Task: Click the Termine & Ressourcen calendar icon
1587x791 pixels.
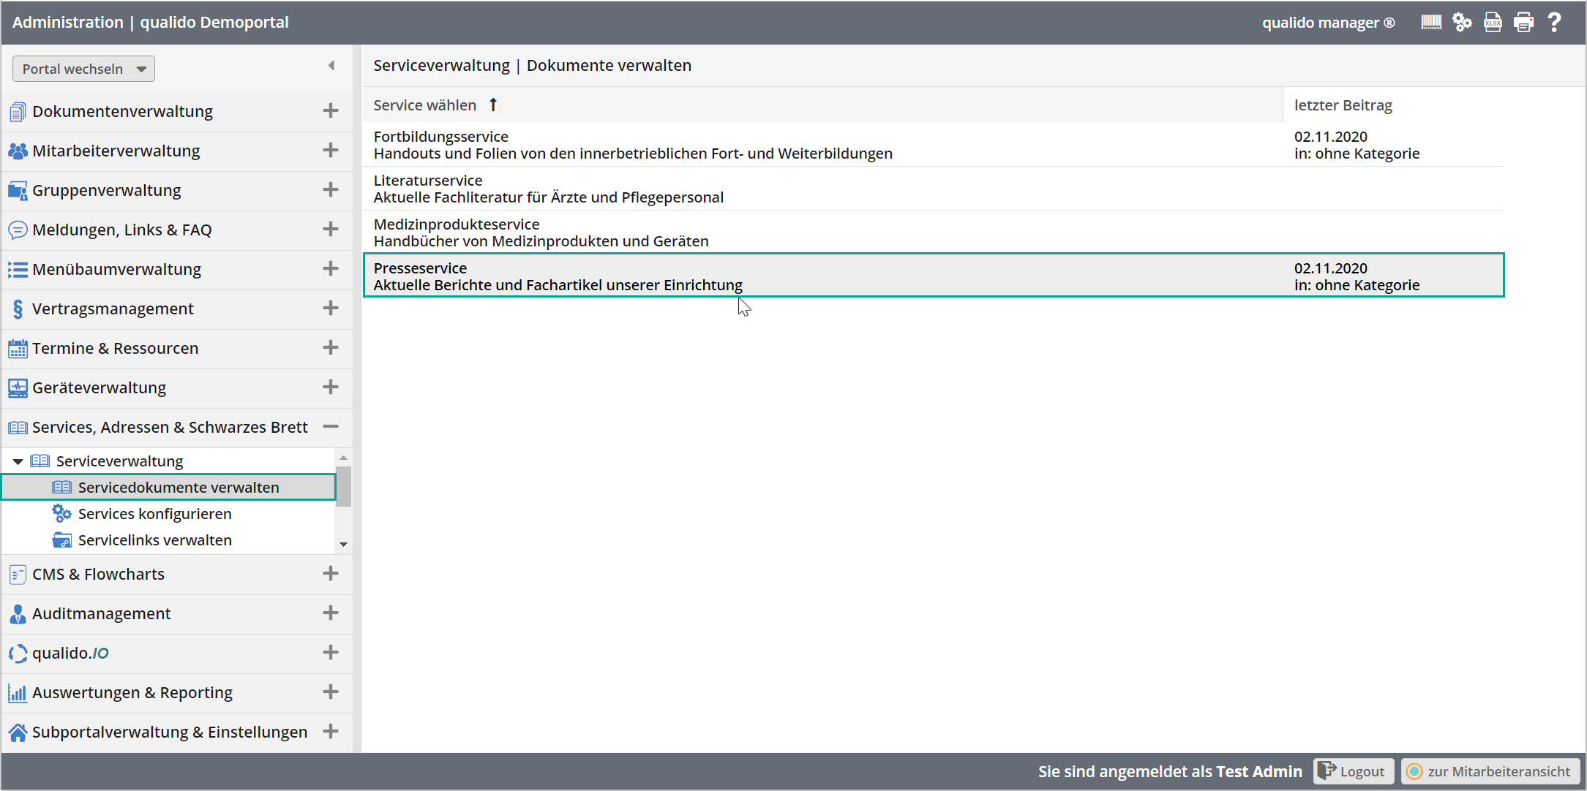Action: click(x=18, y=349)
